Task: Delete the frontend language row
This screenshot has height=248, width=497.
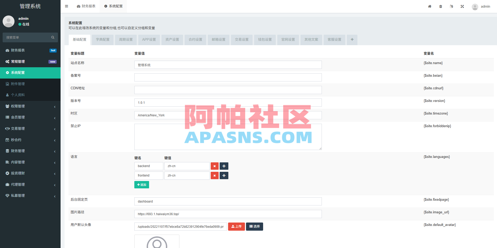Action: 215,175
